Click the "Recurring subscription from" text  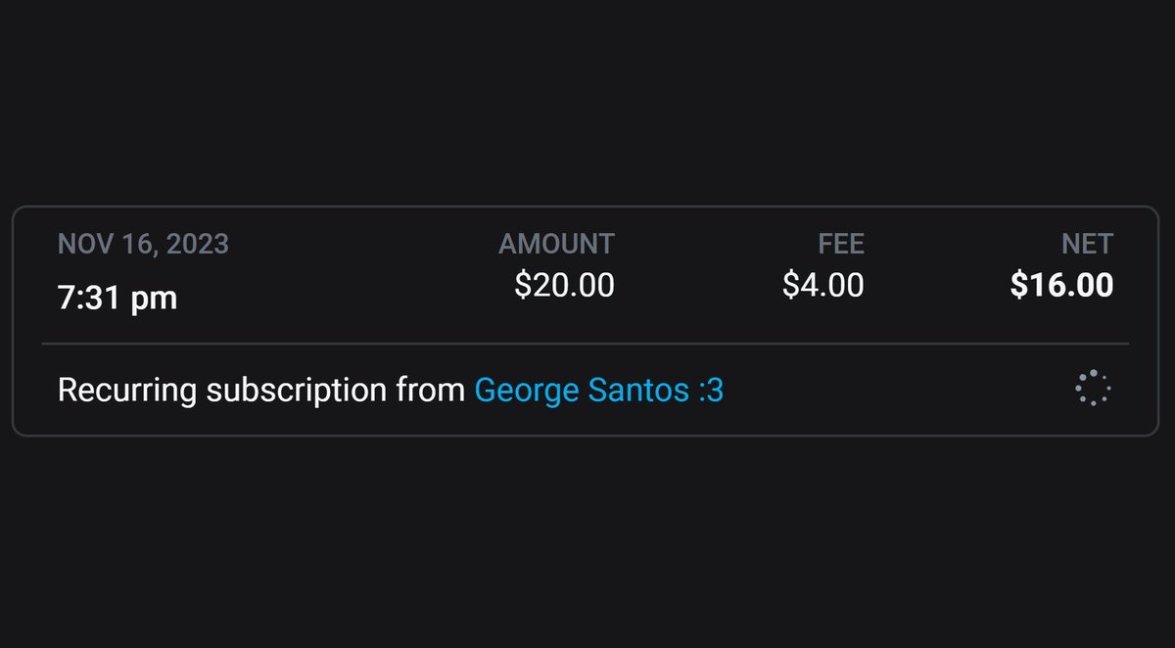pos(260,391)
